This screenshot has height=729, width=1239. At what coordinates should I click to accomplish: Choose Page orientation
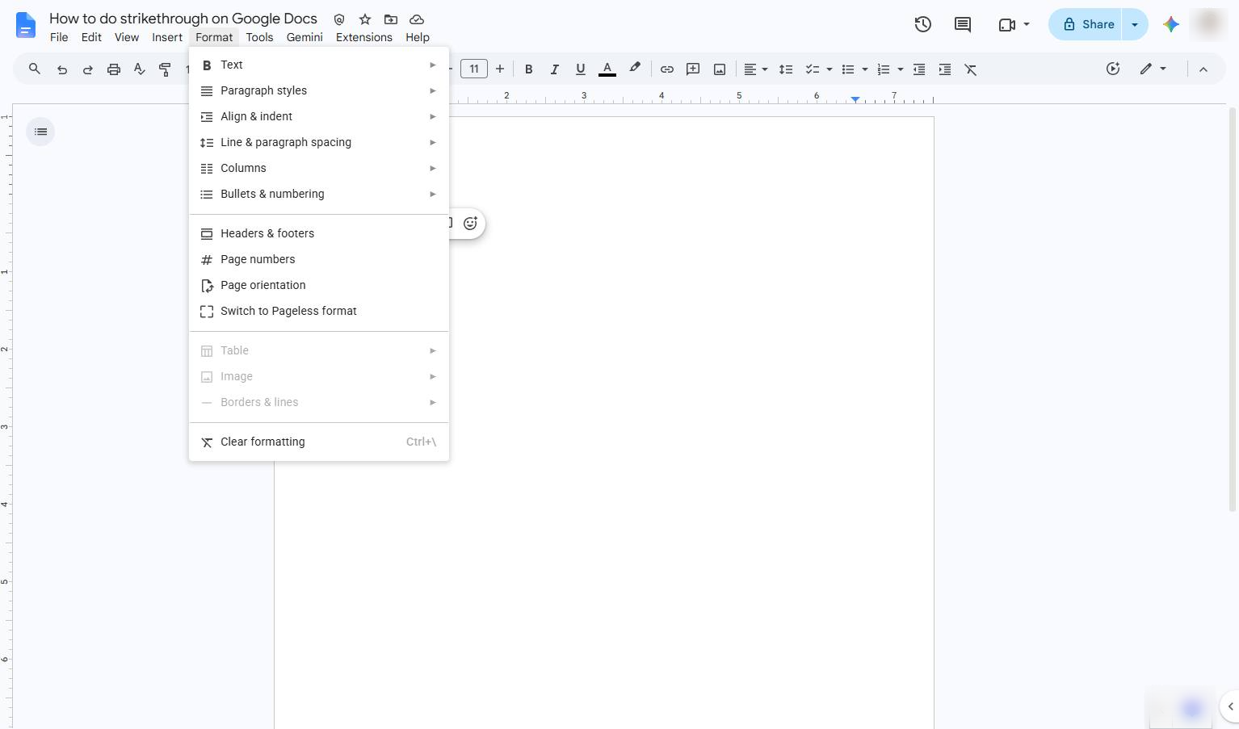tap(319, 285)
